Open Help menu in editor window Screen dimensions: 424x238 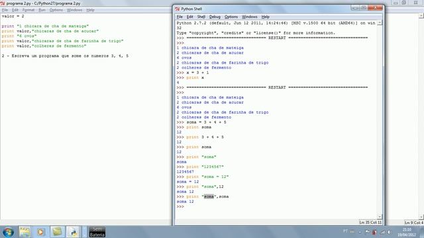(90, 10)
